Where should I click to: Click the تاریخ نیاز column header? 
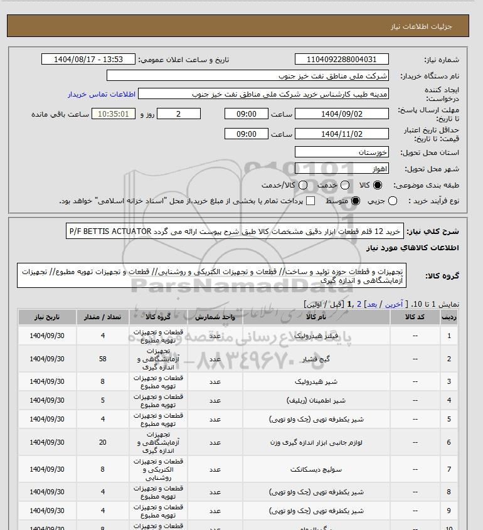point(47,317)
